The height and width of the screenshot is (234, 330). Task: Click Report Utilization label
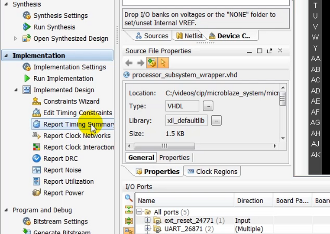click(68, 181)
